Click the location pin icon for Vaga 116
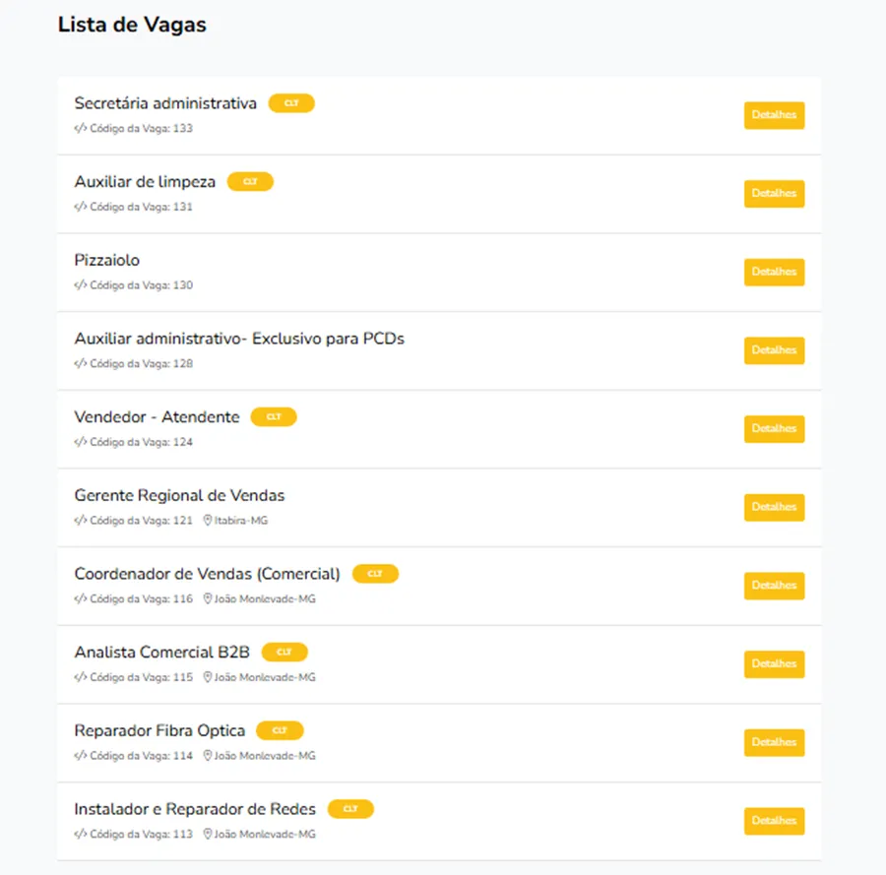Screen dimensions: 886x875 208,598
